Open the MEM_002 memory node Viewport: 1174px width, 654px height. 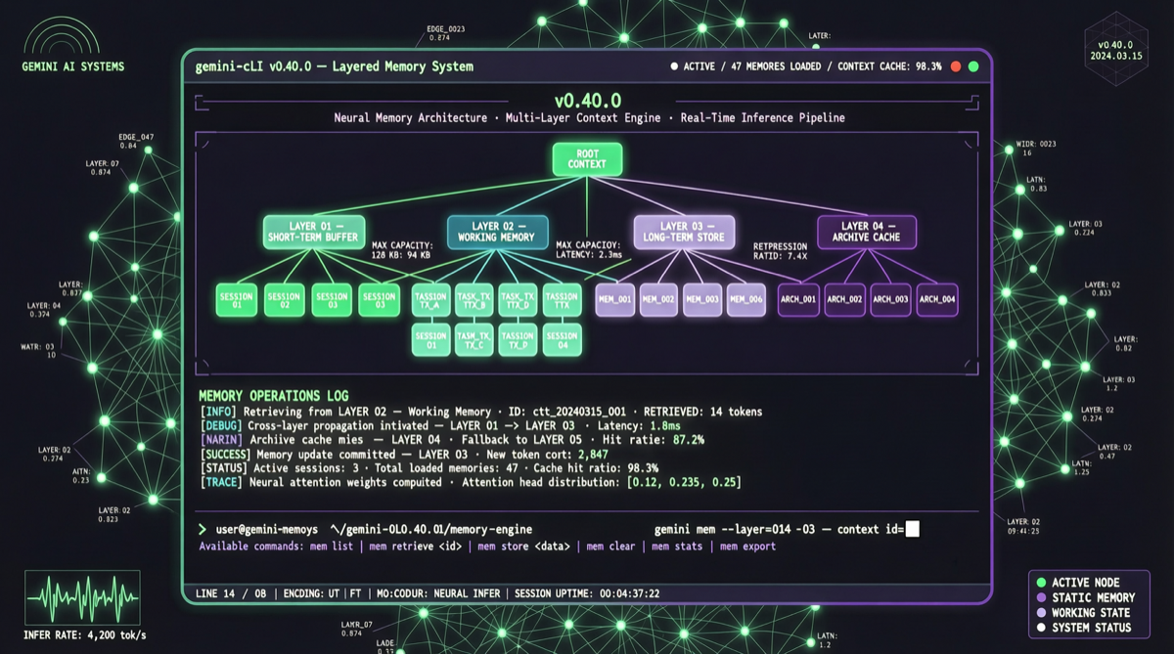coord(659,300)
